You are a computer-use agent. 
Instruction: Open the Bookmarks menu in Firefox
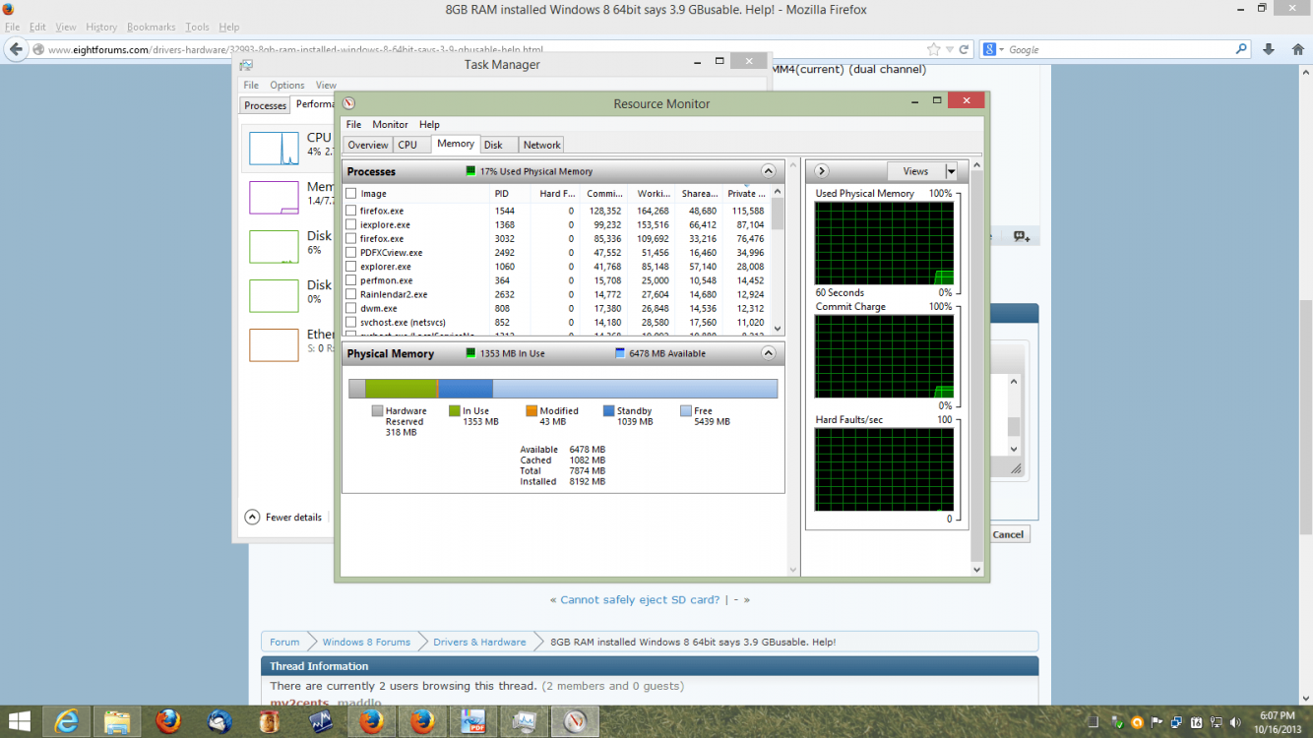click(x=151, y=28)
